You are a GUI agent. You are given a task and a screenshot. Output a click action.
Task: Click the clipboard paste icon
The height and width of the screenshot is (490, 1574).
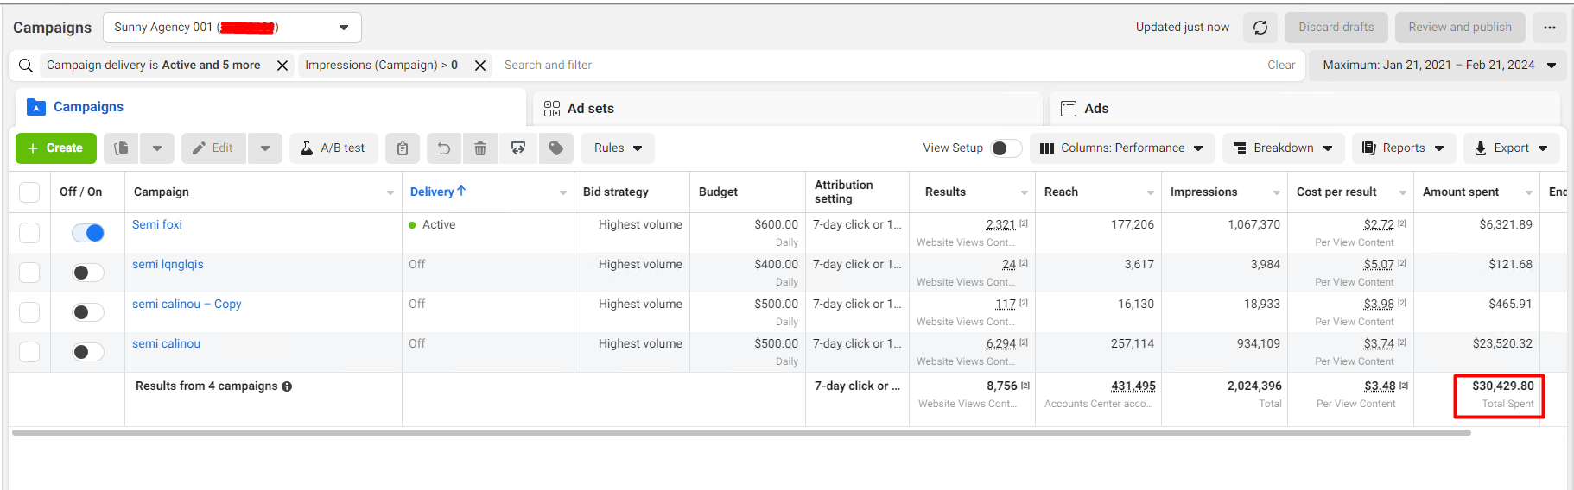tap(403, 148)
